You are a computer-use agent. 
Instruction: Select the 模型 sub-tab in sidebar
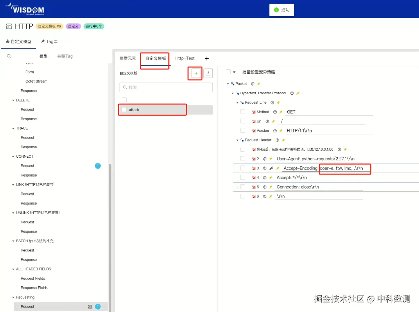coord(44,56)
